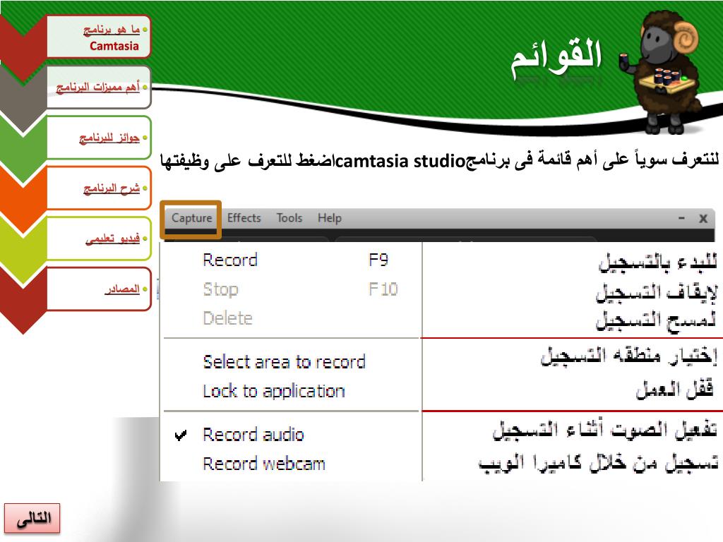Open the 'المصادر' link

point(122,289)
